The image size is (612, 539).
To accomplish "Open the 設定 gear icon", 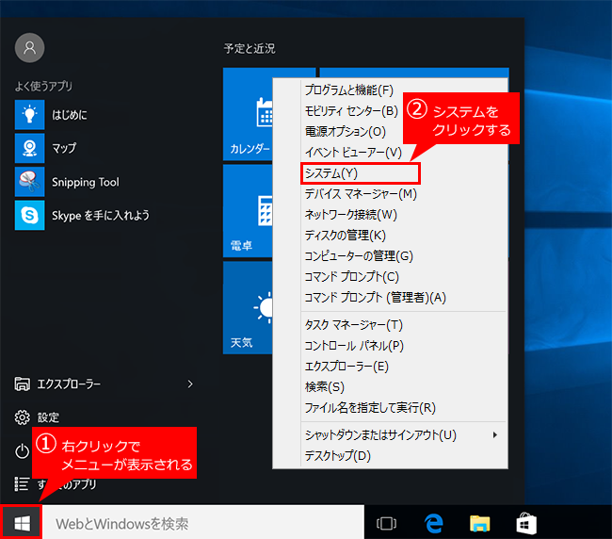I will point(22,417).
